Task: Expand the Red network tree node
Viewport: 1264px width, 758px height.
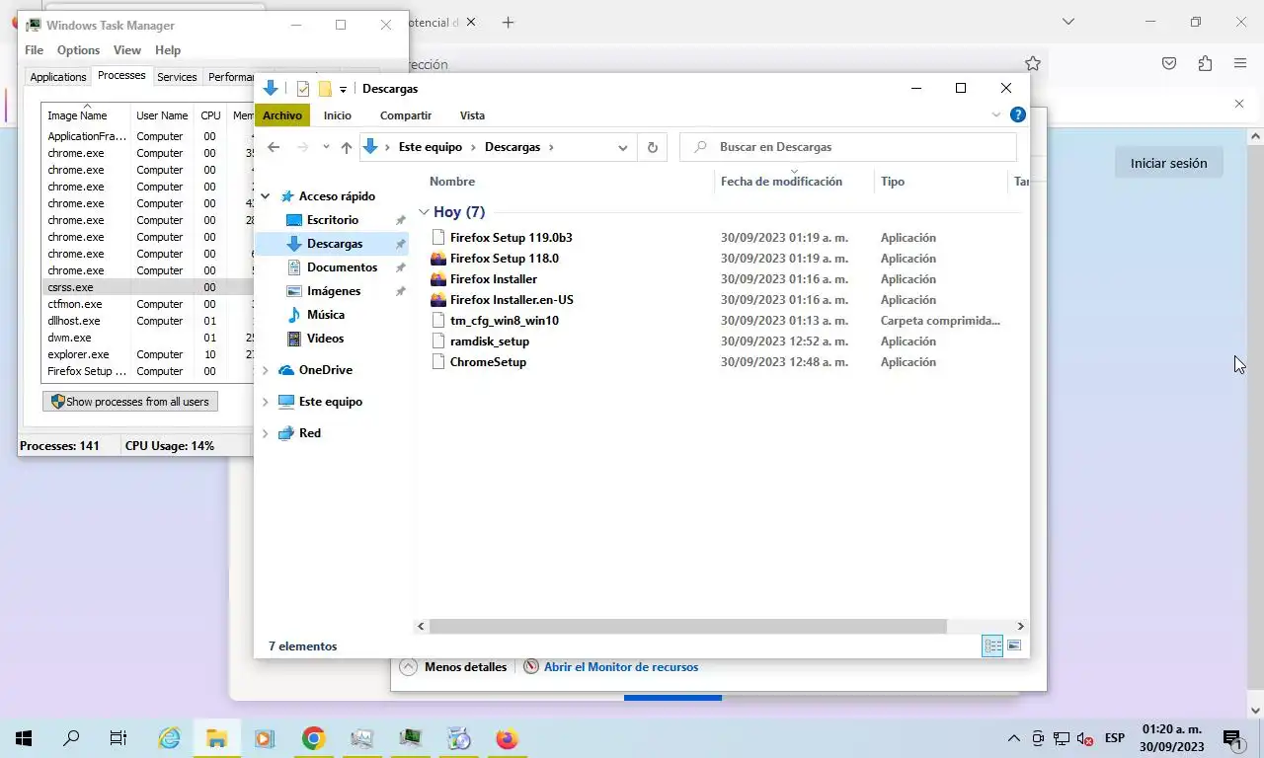Action: coord(265,433)
